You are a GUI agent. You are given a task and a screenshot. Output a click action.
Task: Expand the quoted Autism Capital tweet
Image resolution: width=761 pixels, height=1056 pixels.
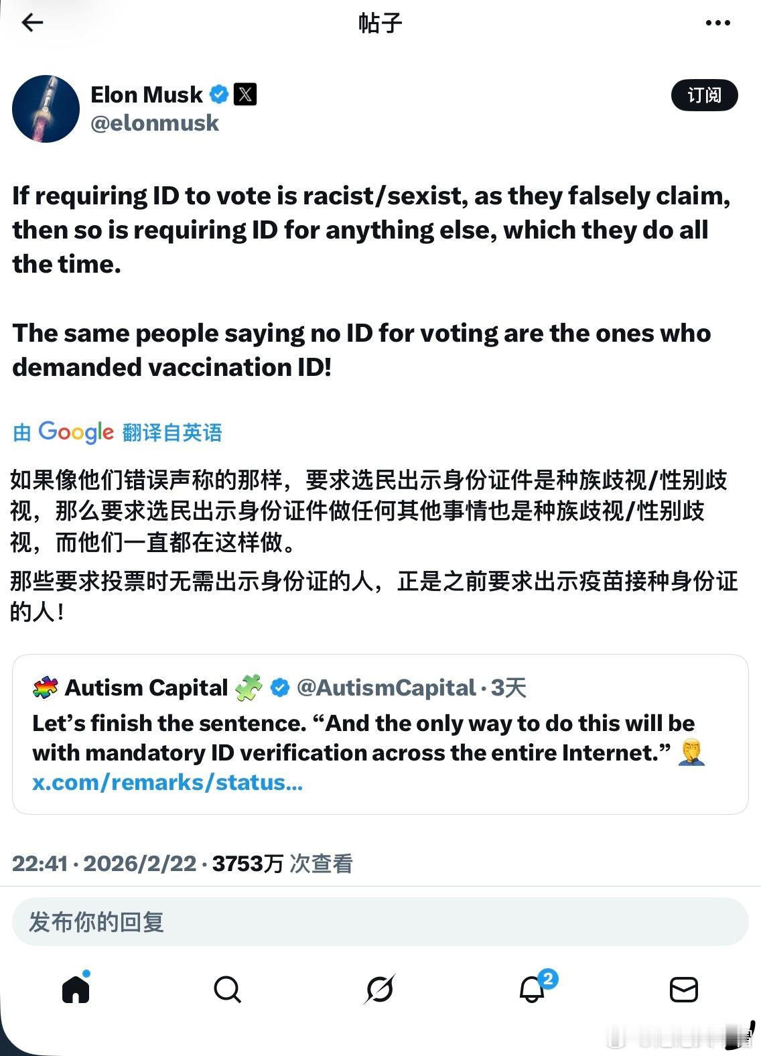click(x=380, y=737)
